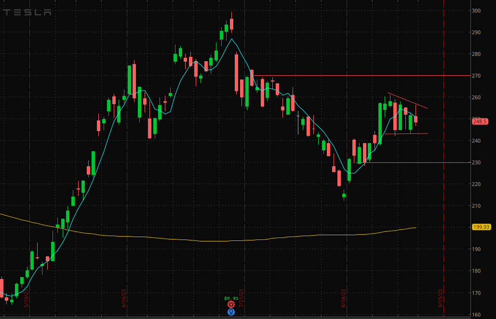Click the 300 price axis label

476,11
